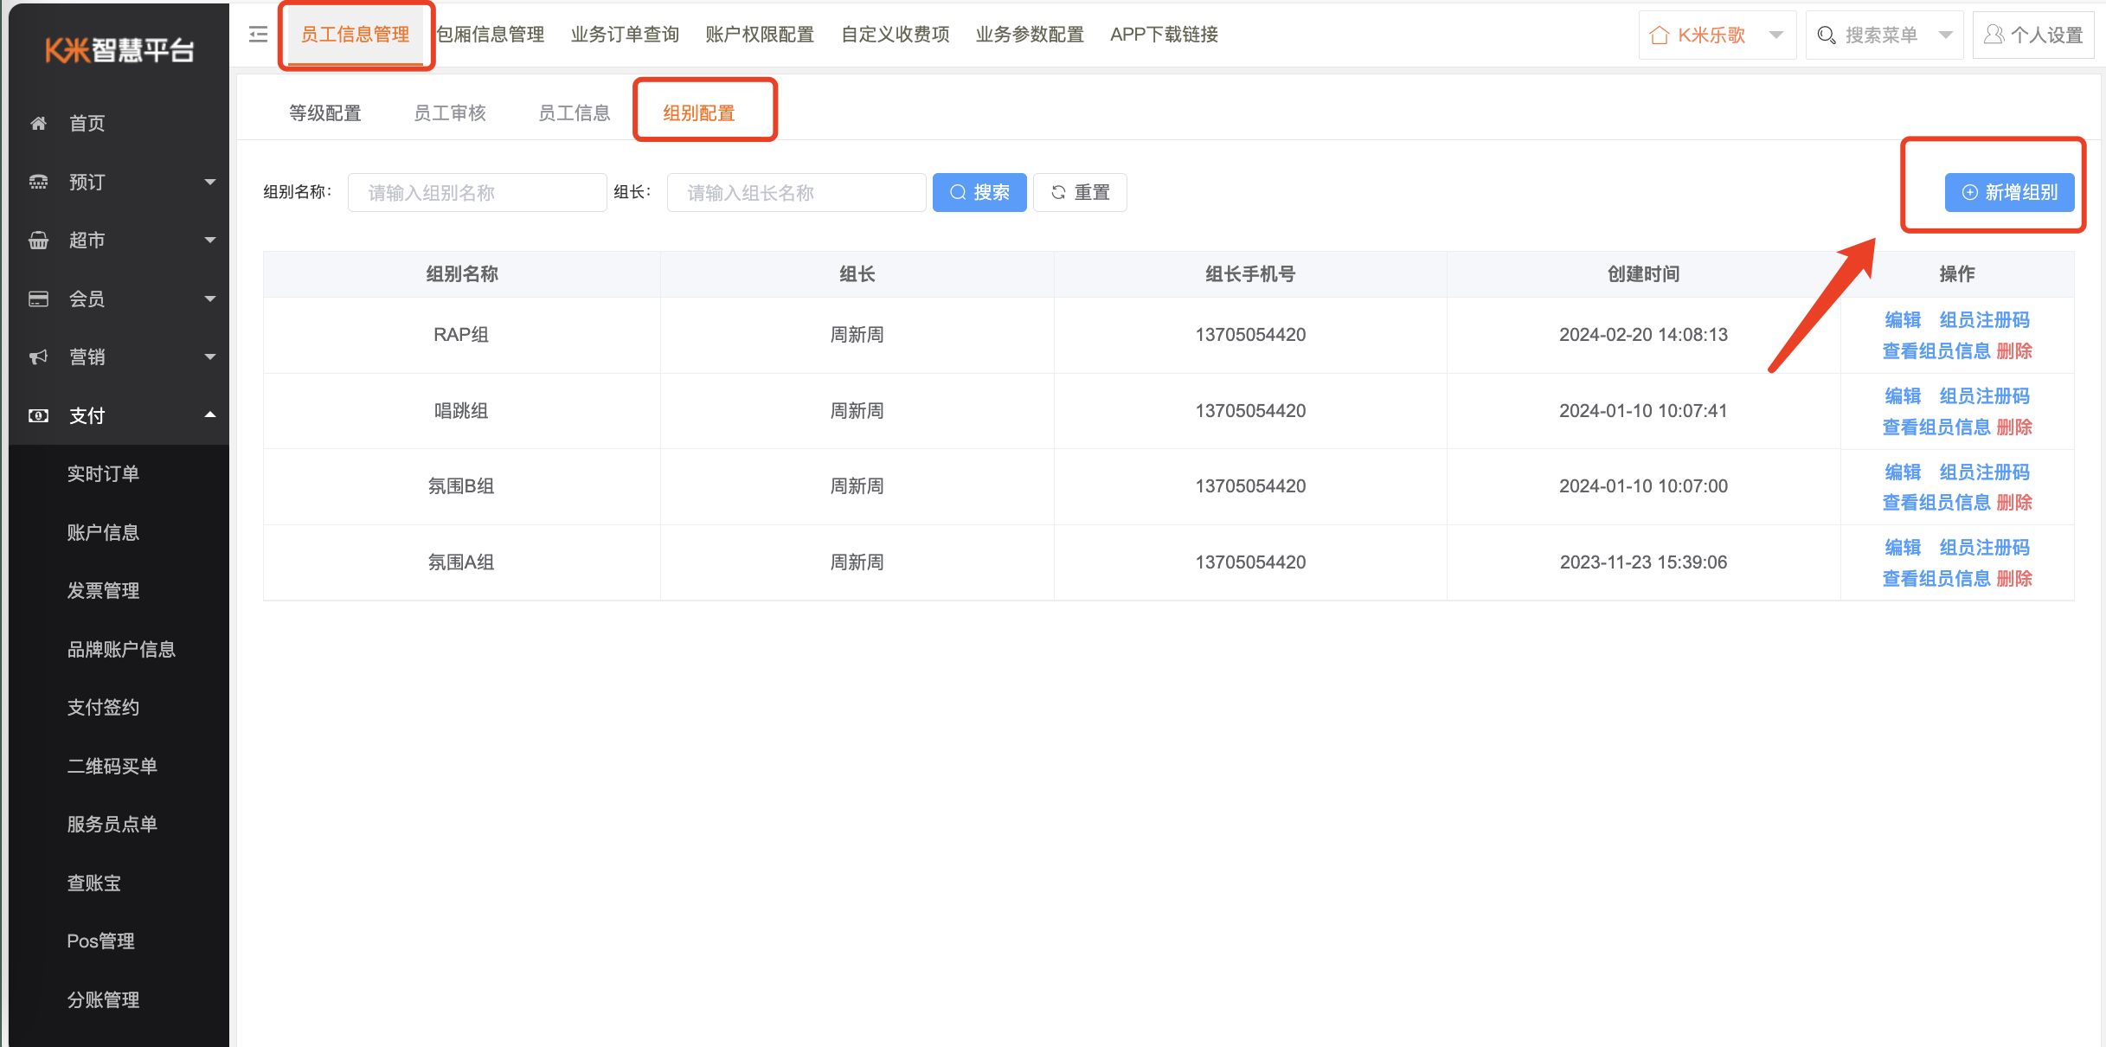Expand the 营销 sidebar menu arrow

(x=209, y=356)
